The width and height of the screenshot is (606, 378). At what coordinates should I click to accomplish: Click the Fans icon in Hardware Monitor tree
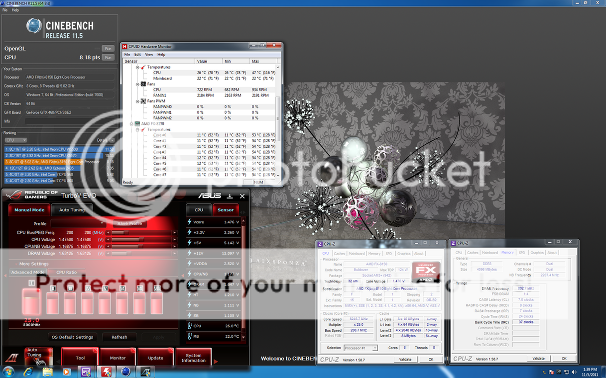(x=143, y=85)
